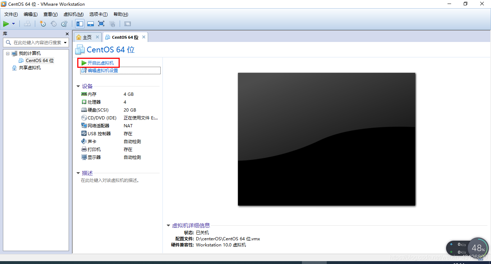
Task: Open the 文件(F) menu
Action: tap(11, 14)
